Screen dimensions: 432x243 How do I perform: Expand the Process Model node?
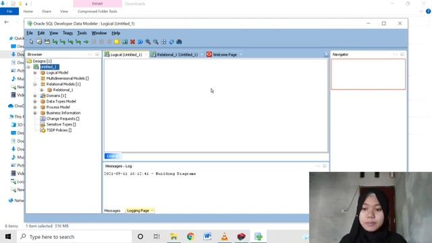(x=35, y=107)
